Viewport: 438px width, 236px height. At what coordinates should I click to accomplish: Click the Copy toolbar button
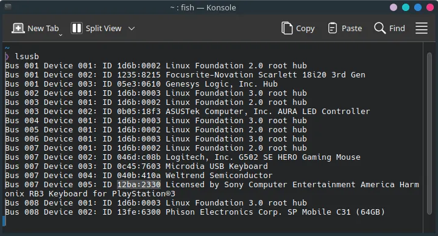pos(298,28)
